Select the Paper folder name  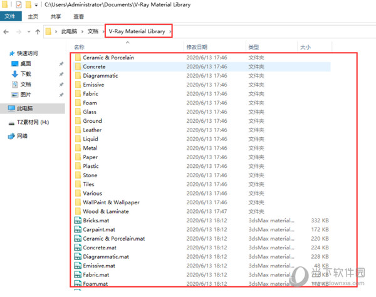pyautogui.click(x=90, y=157)
